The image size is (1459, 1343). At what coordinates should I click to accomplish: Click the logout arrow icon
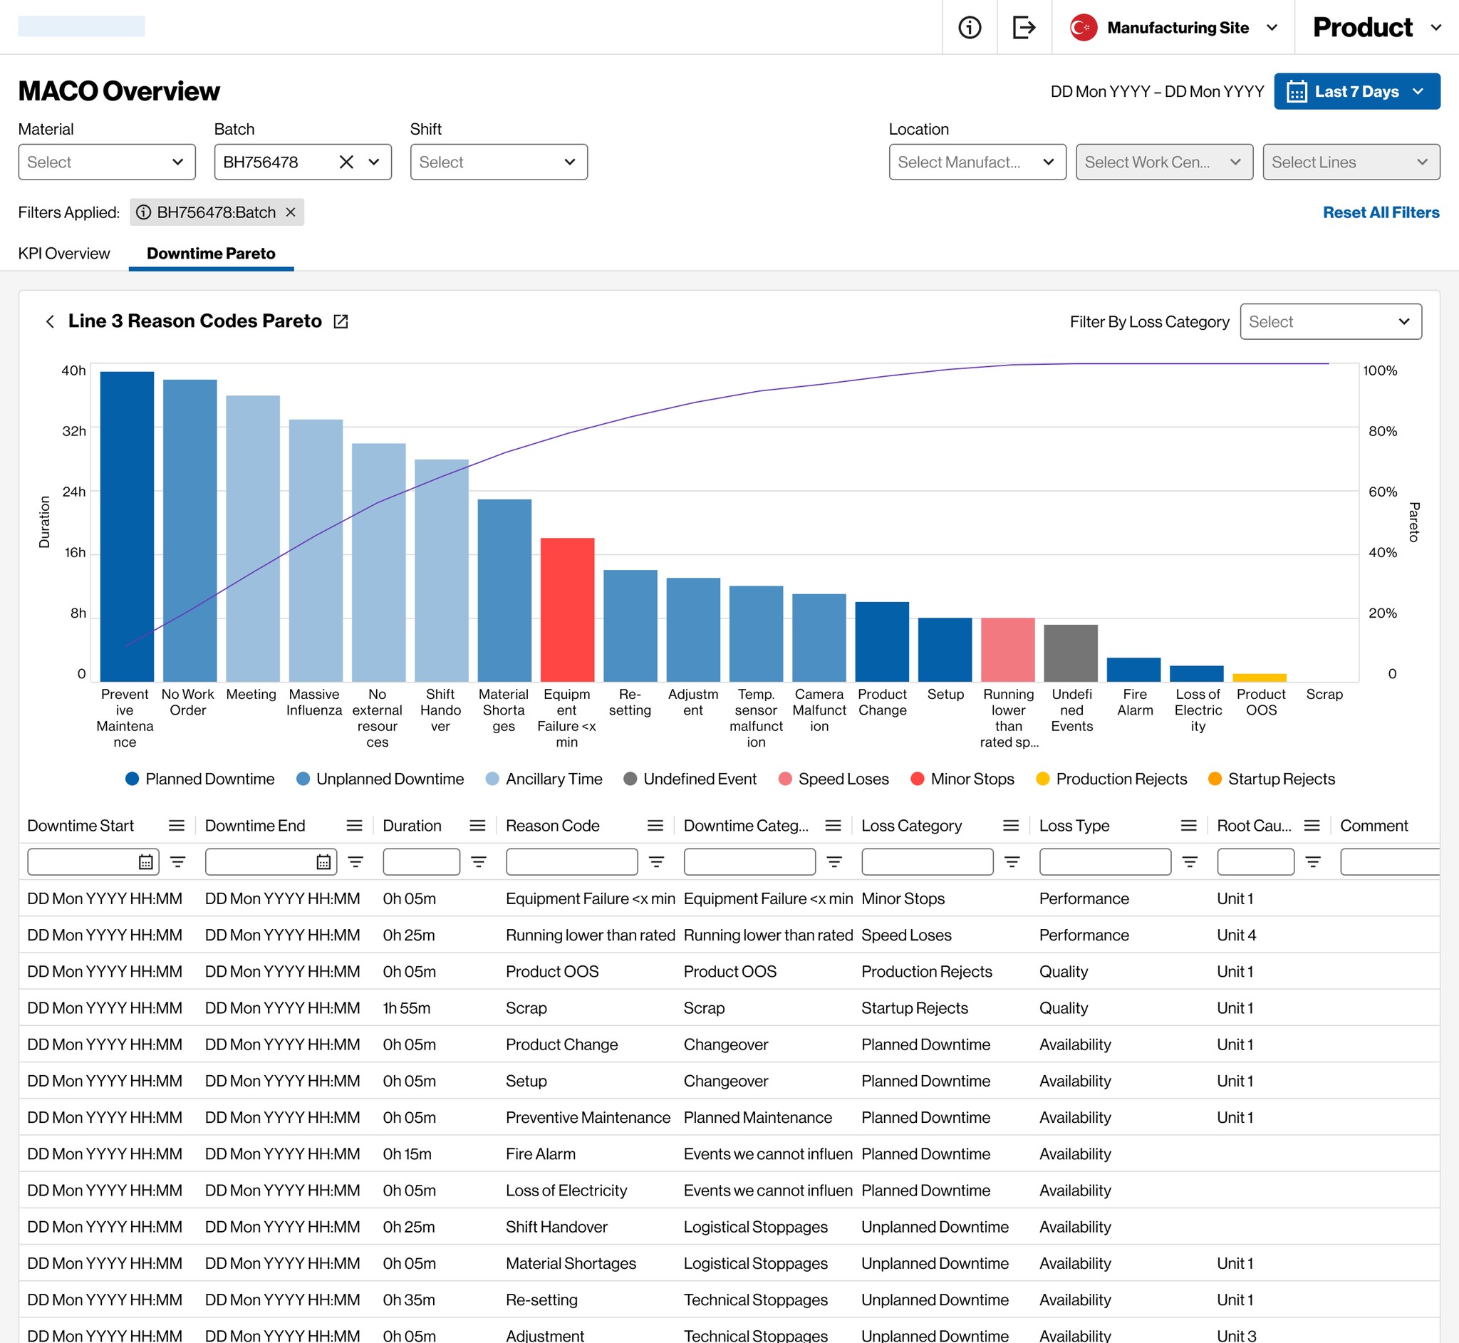tap(1024, 28)
